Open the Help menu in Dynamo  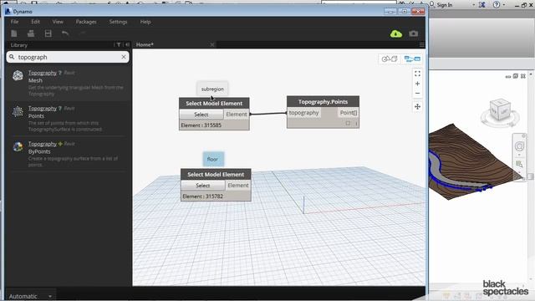click(145, 22)
